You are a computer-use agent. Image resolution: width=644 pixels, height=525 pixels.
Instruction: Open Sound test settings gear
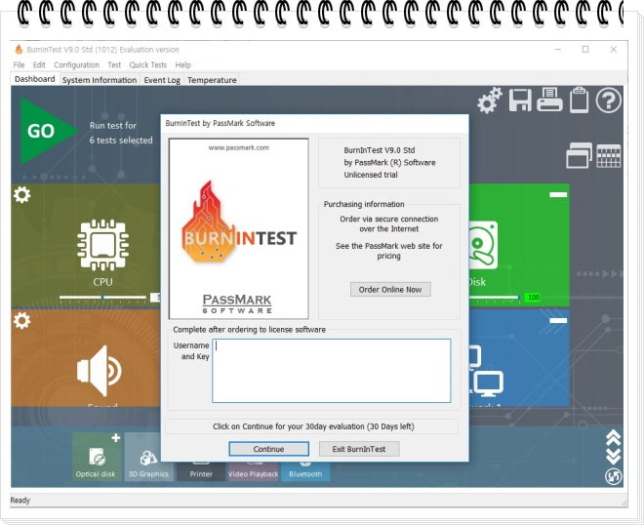click(x=21, y=320)
